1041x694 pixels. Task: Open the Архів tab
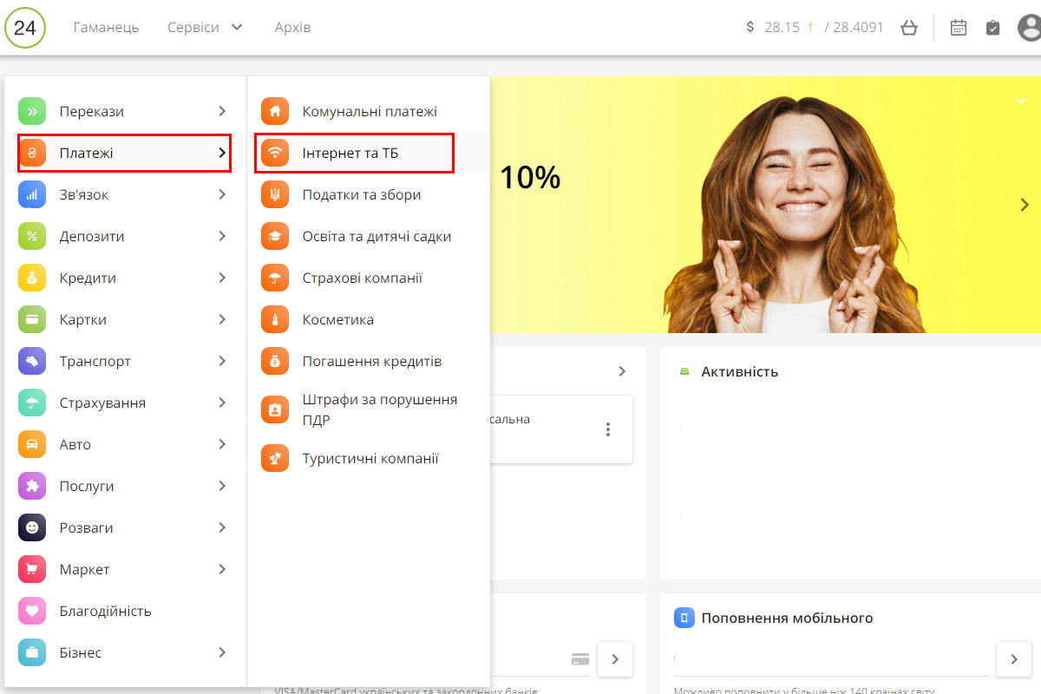[292, 28]
